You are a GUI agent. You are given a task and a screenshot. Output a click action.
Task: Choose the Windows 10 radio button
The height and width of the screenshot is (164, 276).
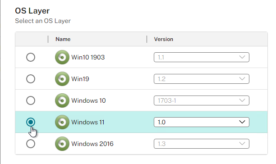(31, 100)
